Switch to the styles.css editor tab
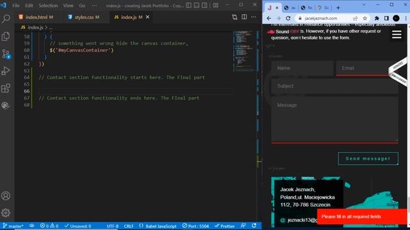 (x=84, y=17)
